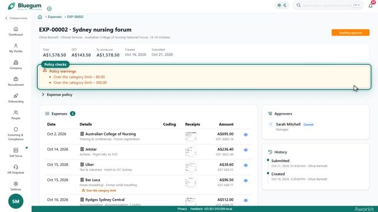Image resolution: width=378 pixels, height=212 pixels.
Task: Open Settings gear in sidebar
Action: coord(16,186)
